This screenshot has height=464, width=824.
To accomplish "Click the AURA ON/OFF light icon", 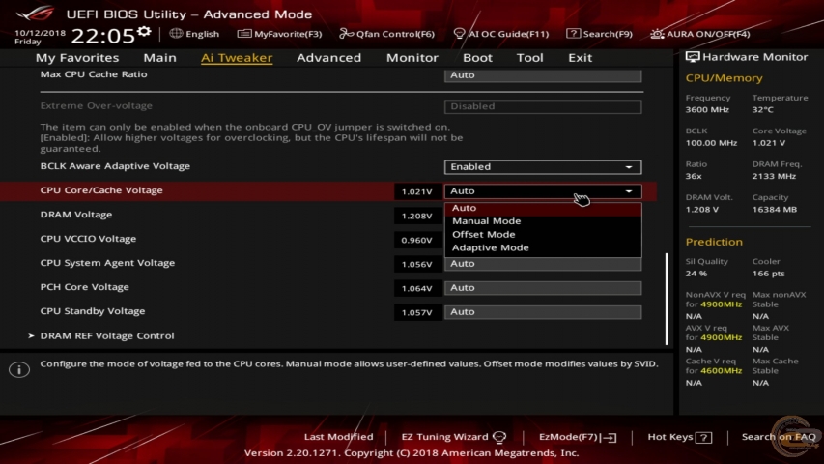I will click(x=657, y=34).
